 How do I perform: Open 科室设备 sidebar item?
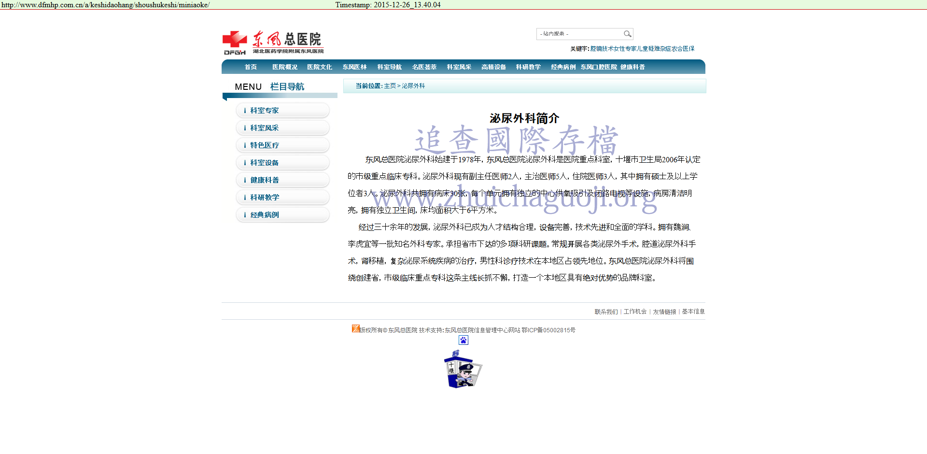coord(265,163)
